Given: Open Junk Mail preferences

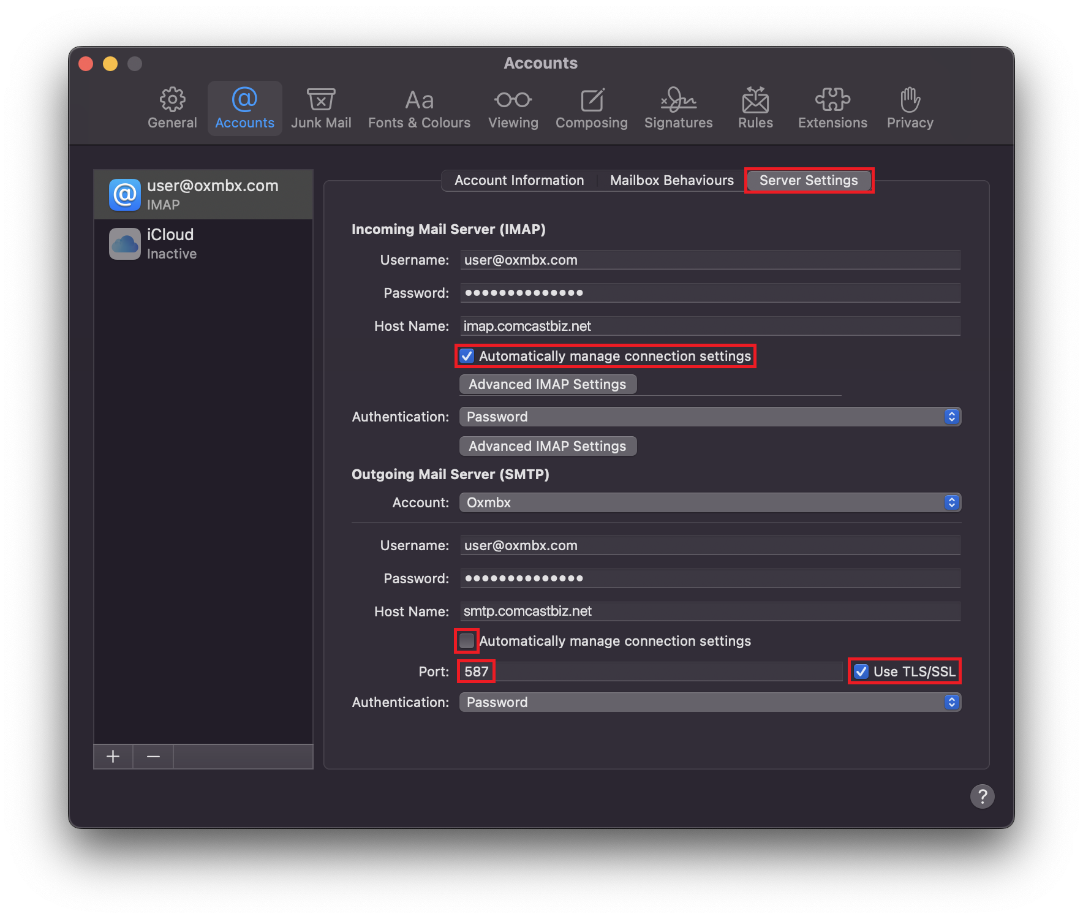Looking at the screenshot, I should (321, 108).
